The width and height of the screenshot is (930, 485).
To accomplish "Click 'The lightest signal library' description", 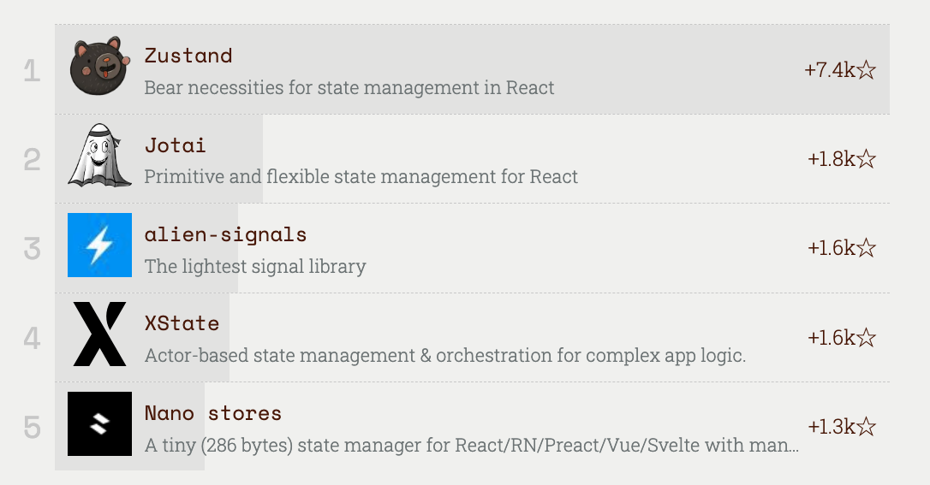I will 254,266.
